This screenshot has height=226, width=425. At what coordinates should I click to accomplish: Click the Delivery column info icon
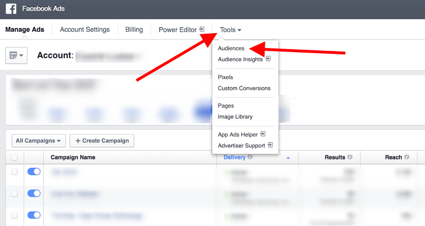tap(250, 157)
